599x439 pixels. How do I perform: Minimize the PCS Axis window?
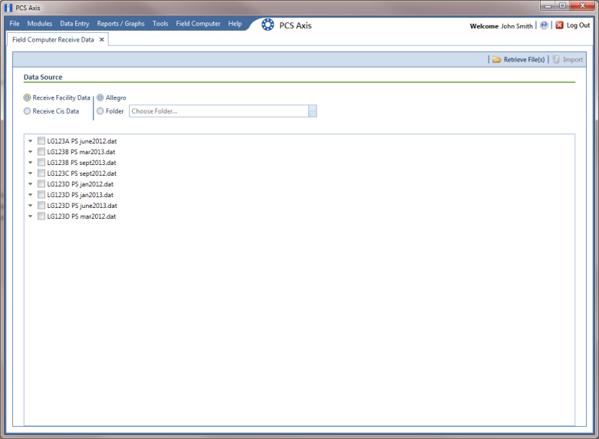tap(548, 5)
